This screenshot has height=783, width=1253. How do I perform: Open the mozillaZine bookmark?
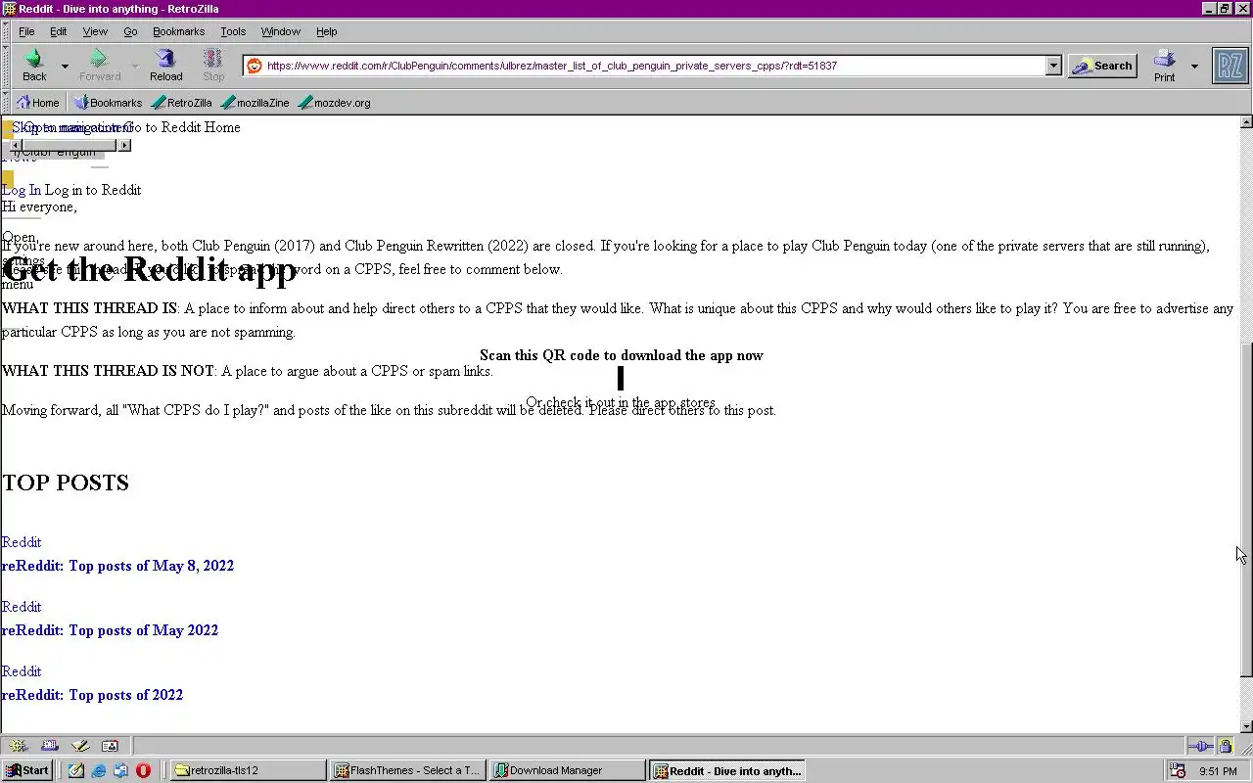coord(255,102)
